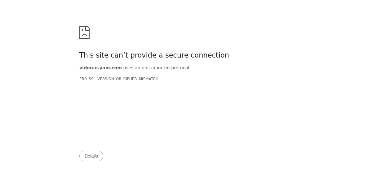Image resolution: width=372 pixels, height=195 pixels.
Task: Click the word "unsupported" in the description
Action: (156, 68)
